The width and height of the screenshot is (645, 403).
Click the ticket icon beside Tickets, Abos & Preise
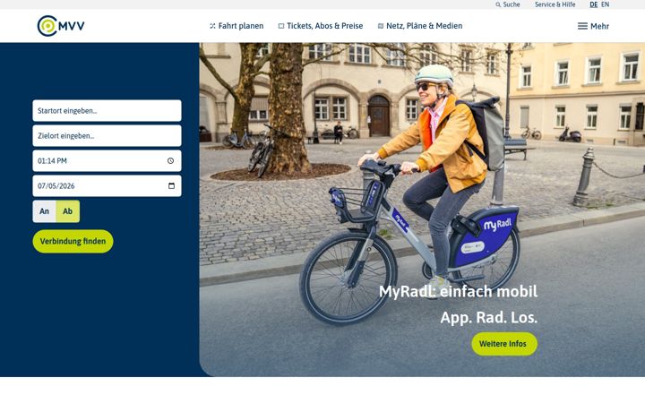(281, 26)
